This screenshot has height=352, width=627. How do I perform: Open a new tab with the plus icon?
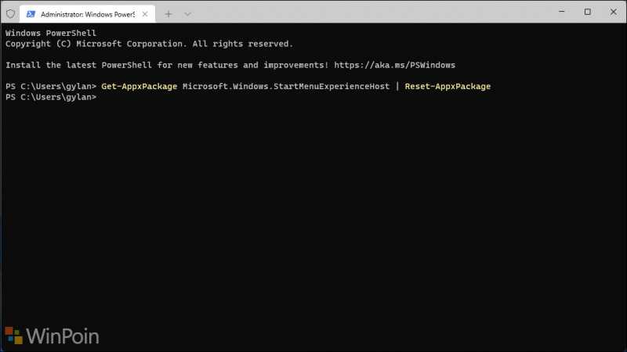[x=169, y=14]
